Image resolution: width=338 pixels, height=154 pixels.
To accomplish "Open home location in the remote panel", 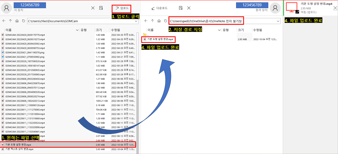I will click(x=159, y=21).
